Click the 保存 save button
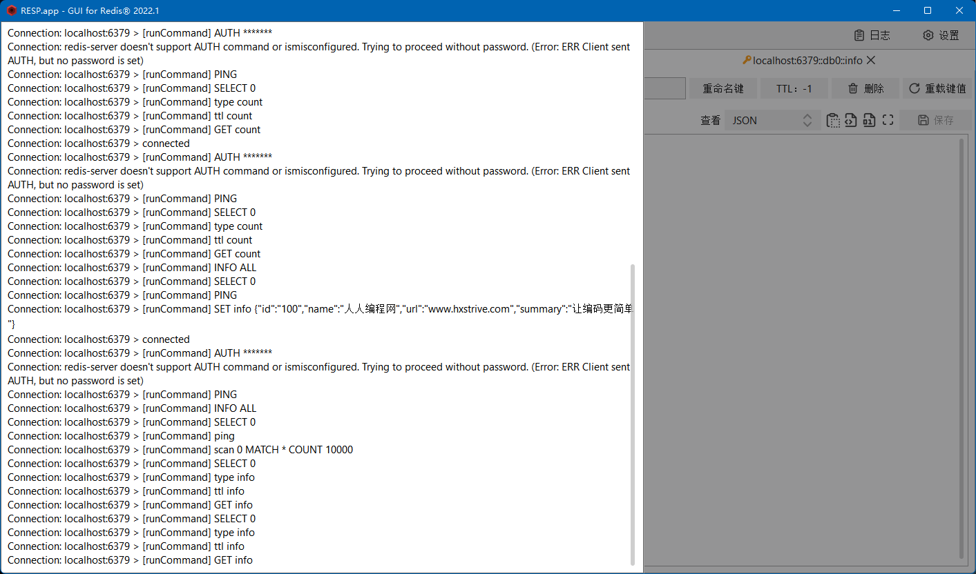Viewport: 976px width, 574px height. (936, 120)
